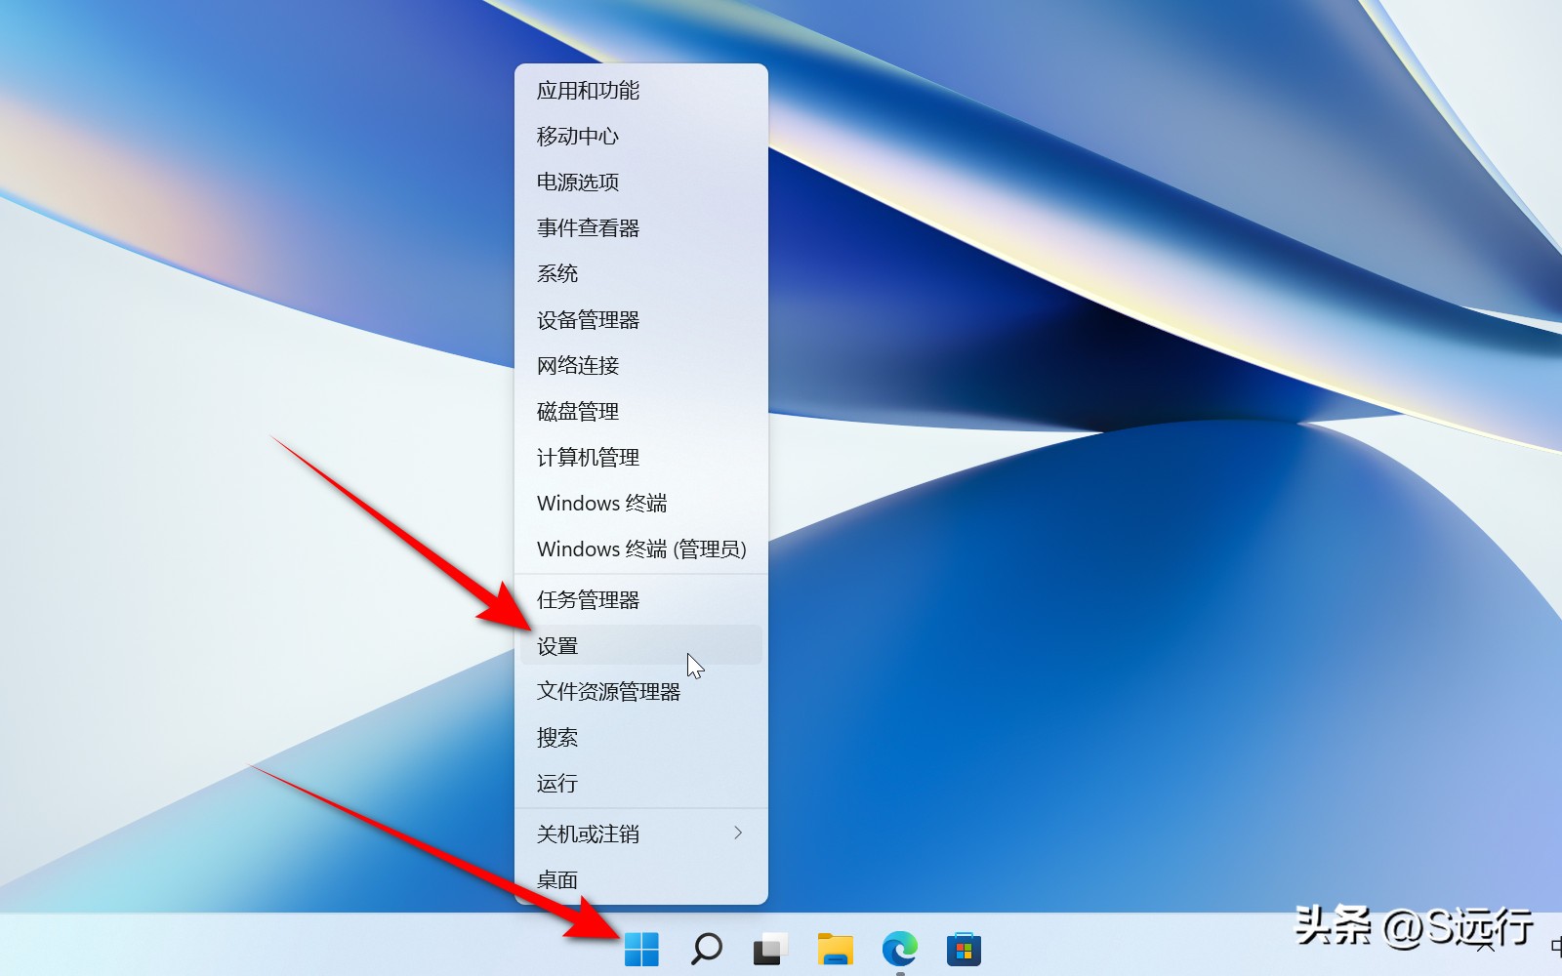Open the Start menu from the taskbar
The image size is (1562, 976).
click(643, 947)
